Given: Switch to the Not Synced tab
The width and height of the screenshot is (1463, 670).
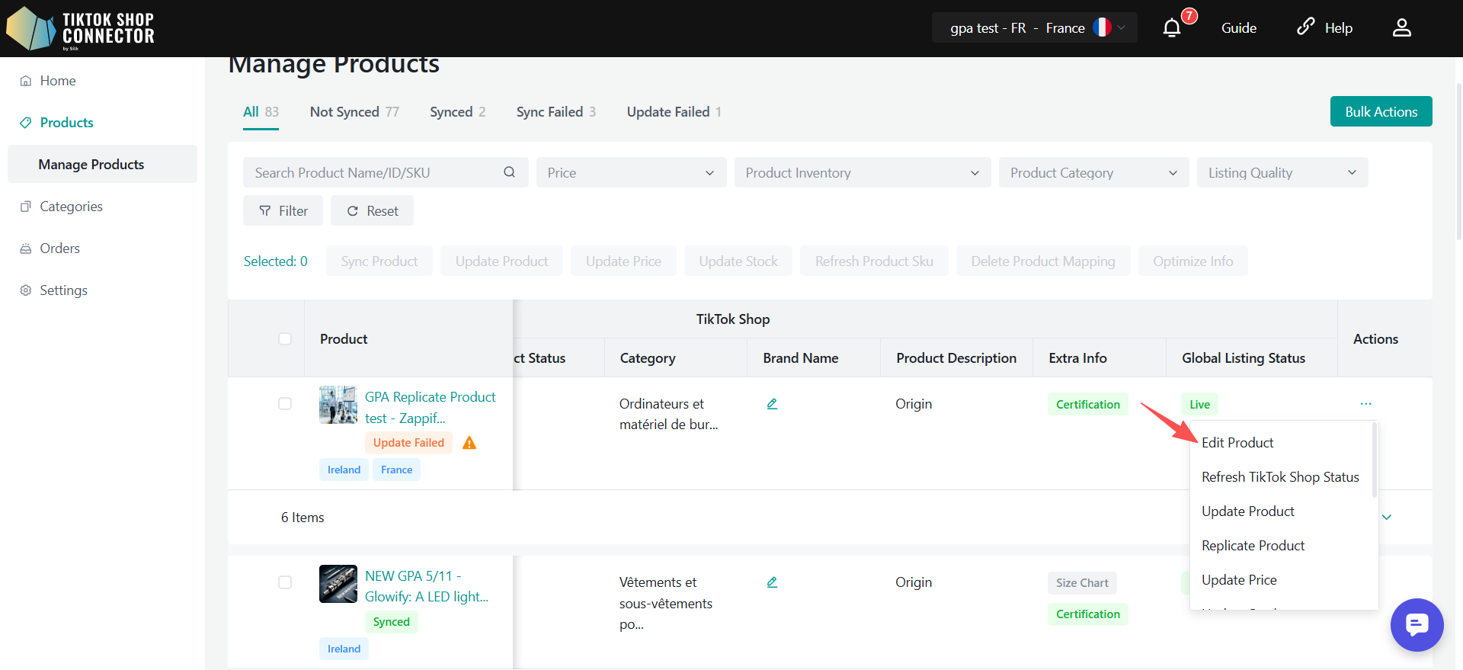Looking at the screenshot, I should tap(354, 112).
